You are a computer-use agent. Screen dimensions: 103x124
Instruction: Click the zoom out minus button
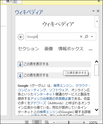click(x=54, y=122)
